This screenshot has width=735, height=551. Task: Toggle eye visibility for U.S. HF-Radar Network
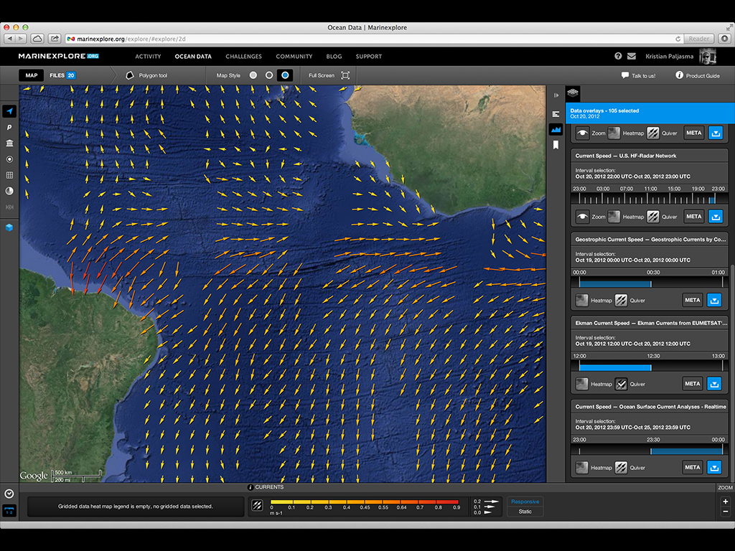[583, 216]
